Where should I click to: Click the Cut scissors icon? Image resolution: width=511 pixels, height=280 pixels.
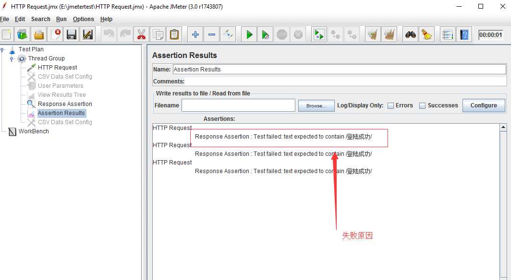click(x=141, y=34)
